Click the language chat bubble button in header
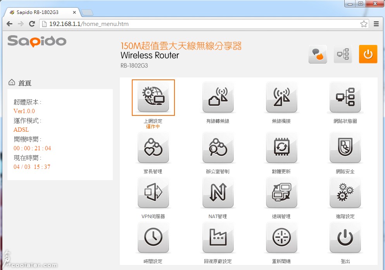385x270 pixels. coord(318,54)
